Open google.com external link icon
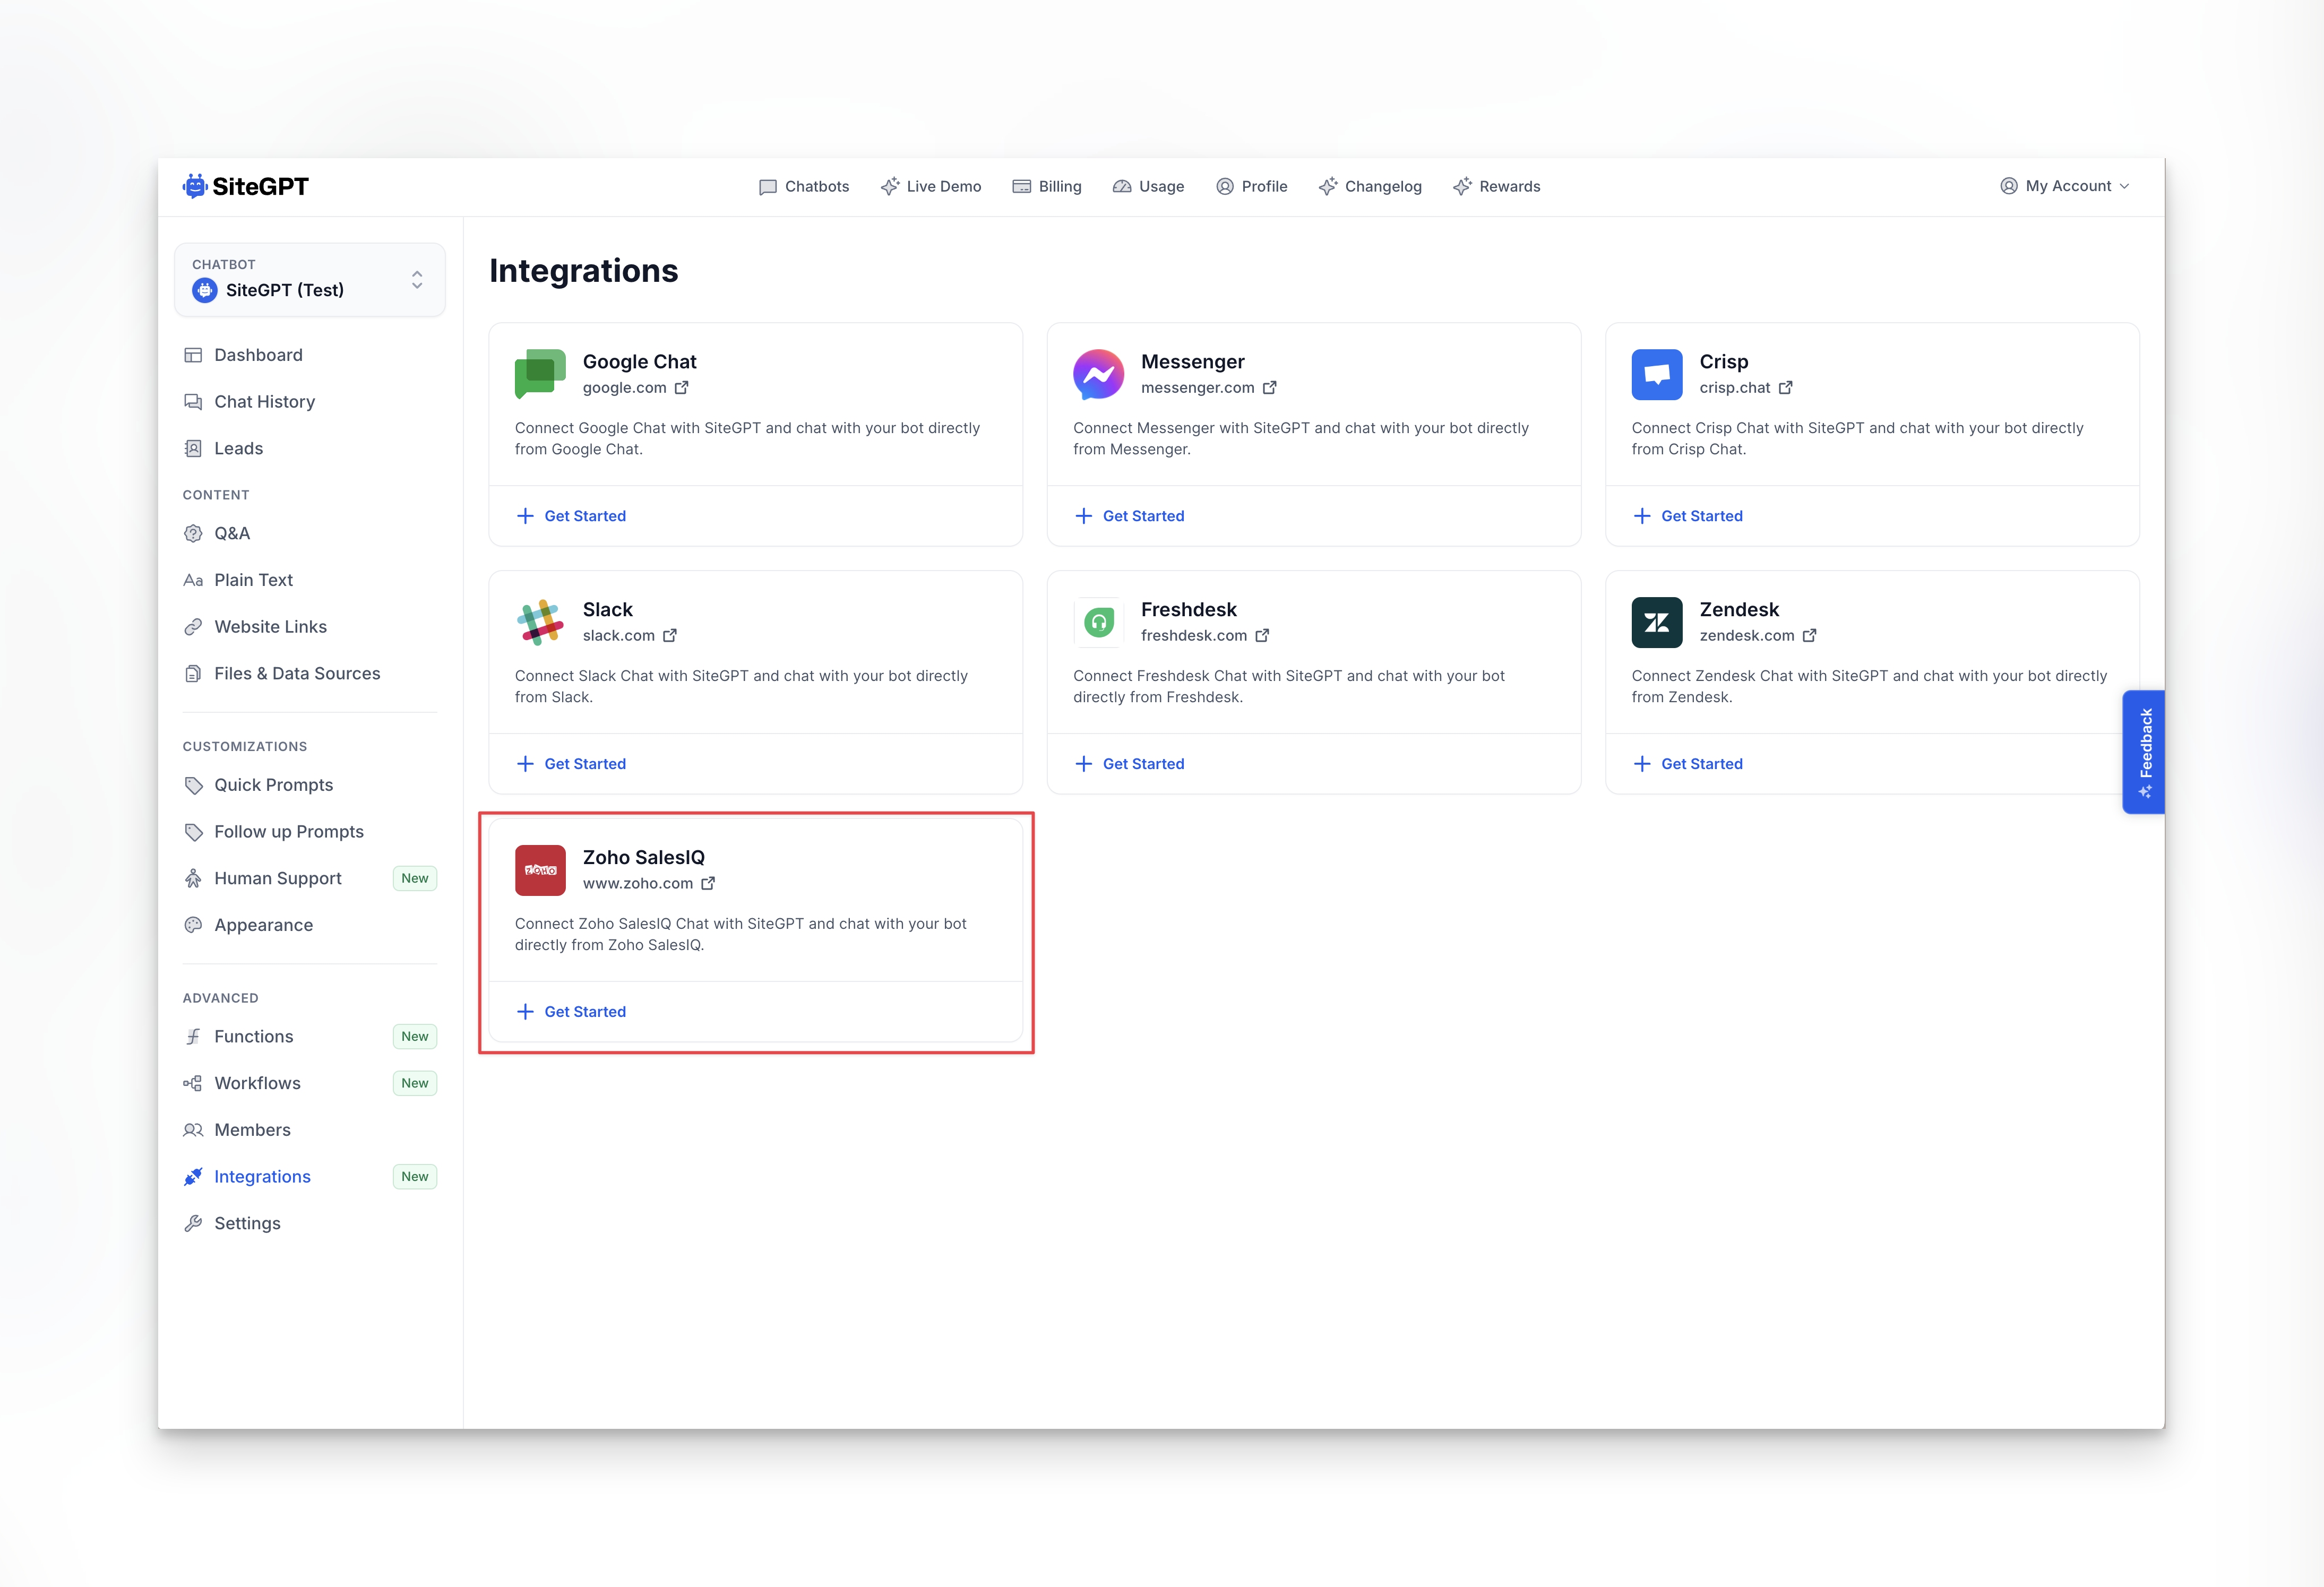The width and height of the screenshot is (2324, 1587). pos(682,388)
